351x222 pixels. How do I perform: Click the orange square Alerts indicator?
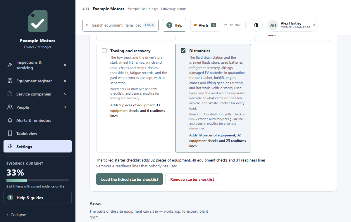click(x=195, y=25)
